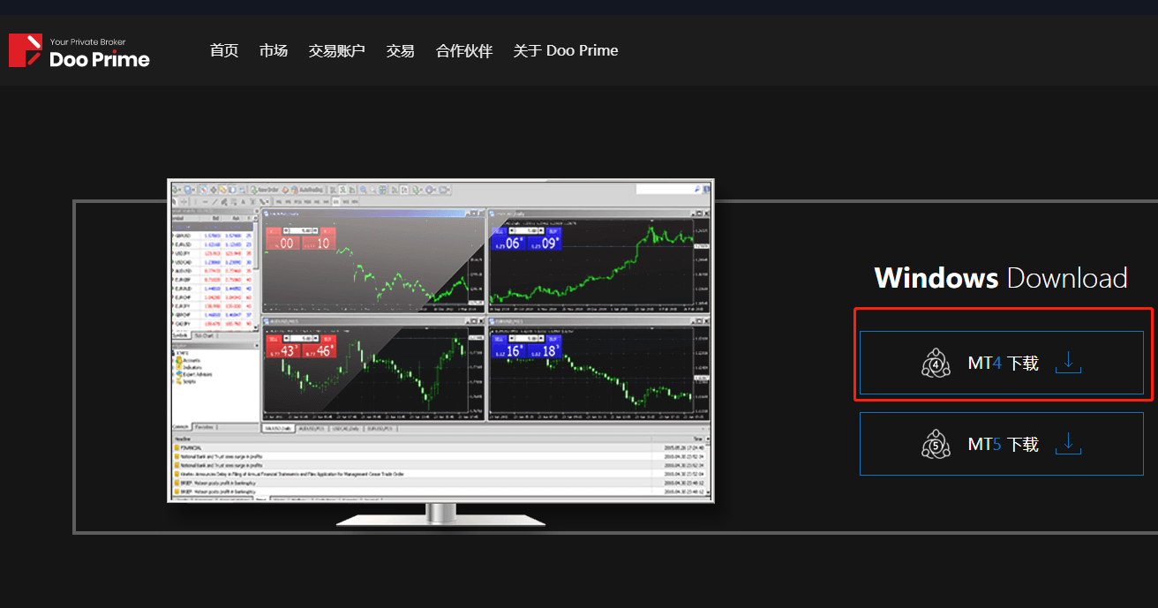Open the 交易 navigation item

point(401,50)
